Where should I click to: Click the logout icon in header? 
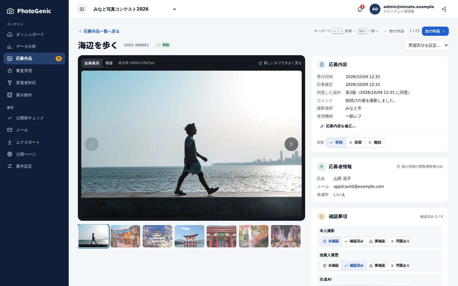[x=444, y=9]
